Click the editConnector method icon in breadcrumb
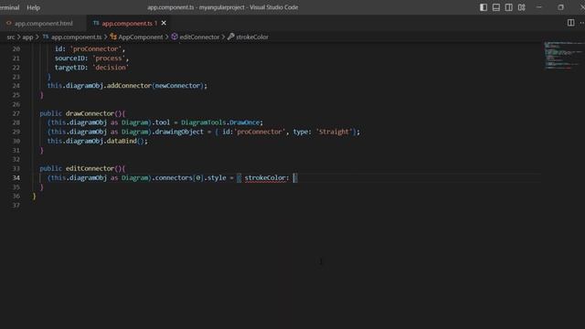 coord(175,37)
